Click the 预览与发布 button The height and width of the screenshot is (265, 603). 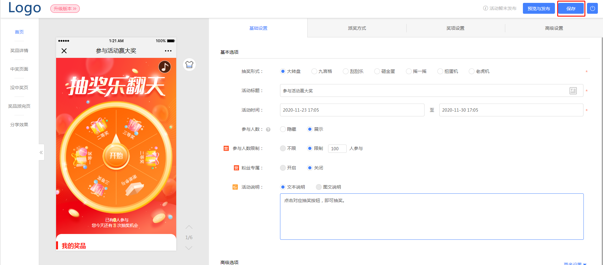click(x=539, y=9)
